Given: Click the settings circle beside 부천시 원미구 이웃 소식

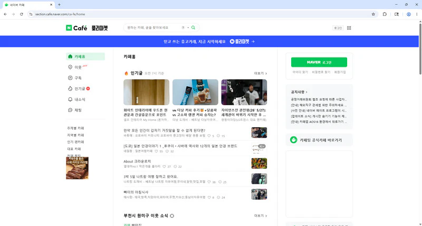Looking at the screenshot, I should 172,215.
